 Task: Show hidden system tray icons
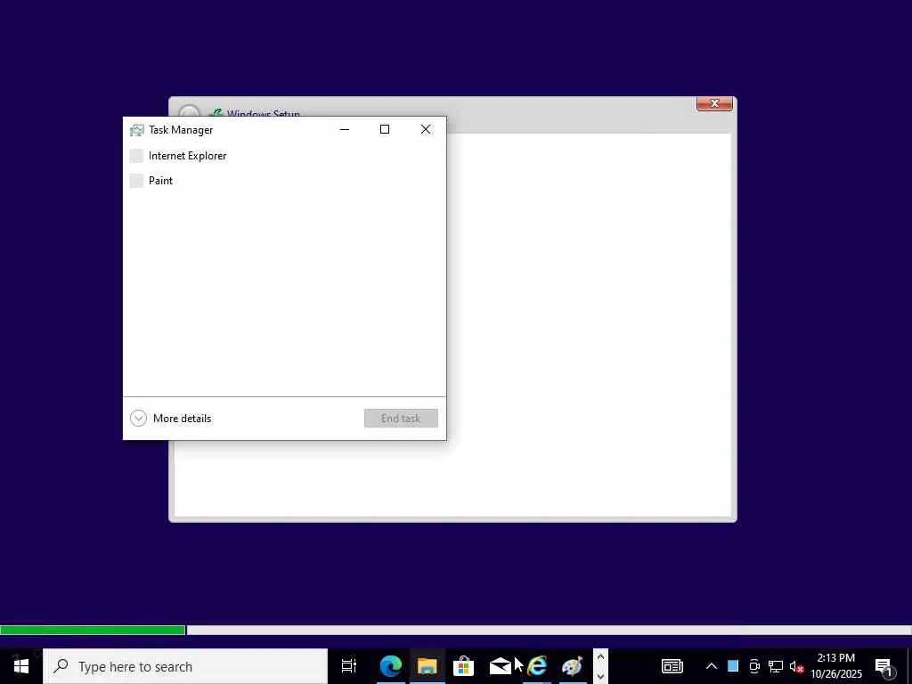pos(712,666)
